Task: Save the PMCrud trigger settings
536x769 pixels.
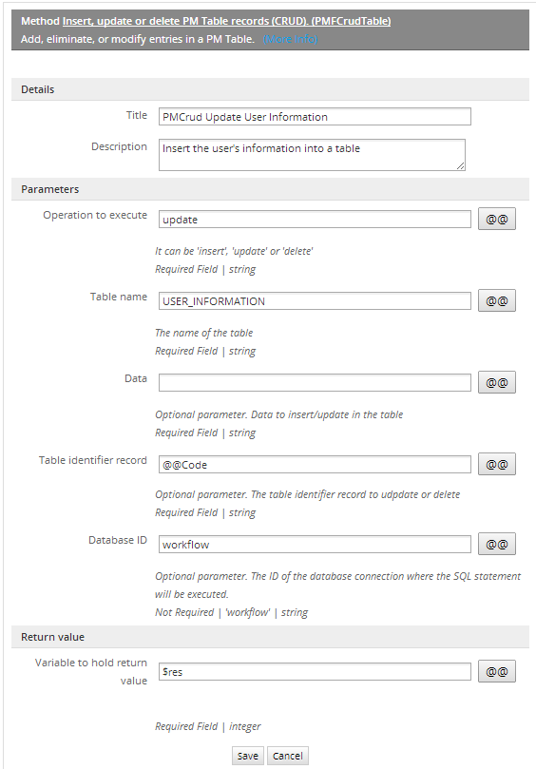Action: 248,756
